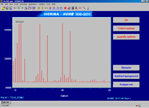This screenshot has width=149, height=108.
Task: Click the -50000 y-axis value
Action: 8,88
